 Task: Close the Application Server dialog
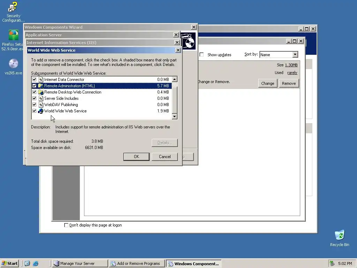(176, 35)
